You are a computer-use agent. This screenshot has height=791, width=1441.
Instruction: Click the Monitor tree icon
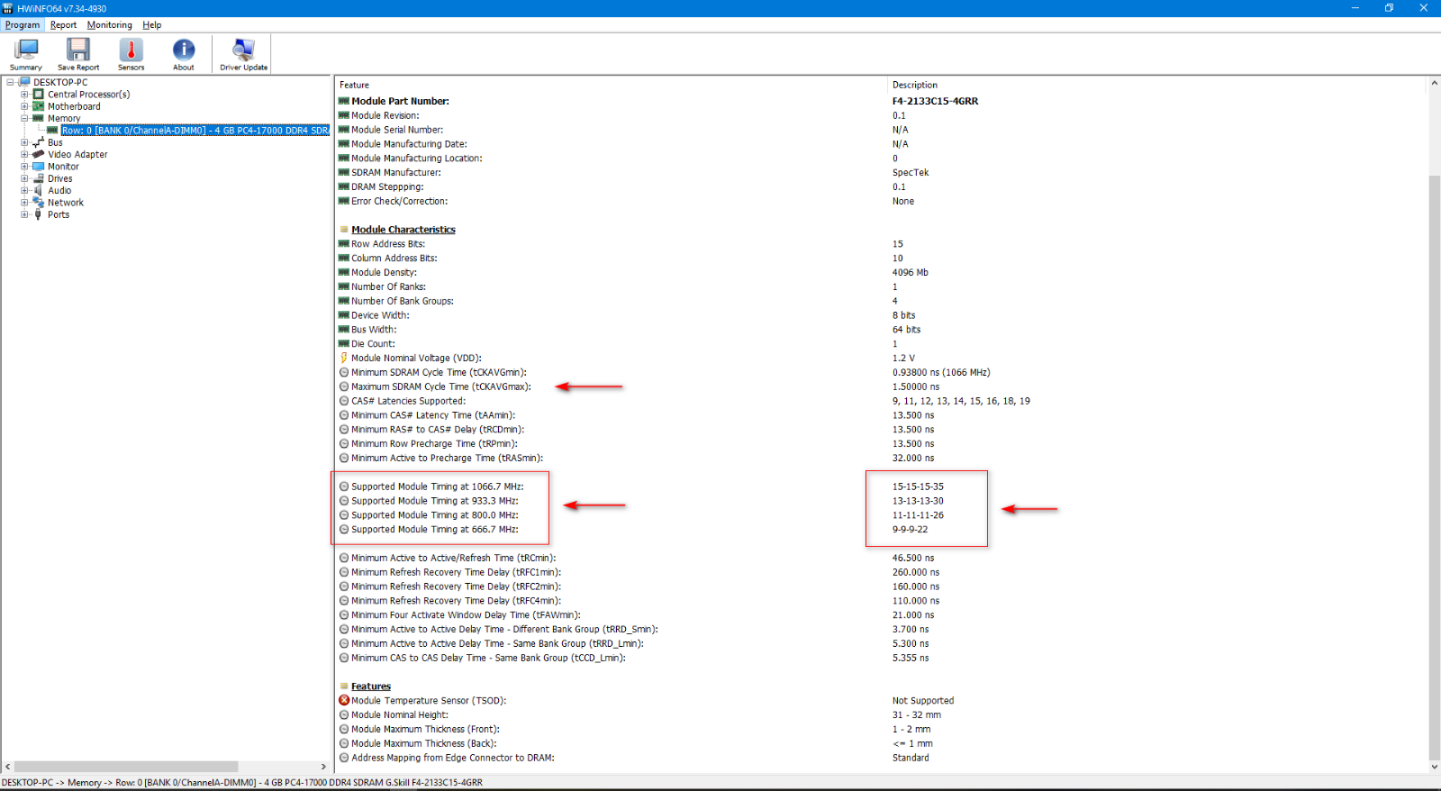click(x=39, y=167)
